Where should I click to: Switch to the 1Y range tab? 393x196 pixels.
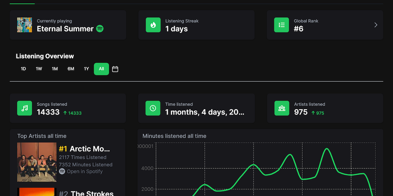[x=86, y=69]
